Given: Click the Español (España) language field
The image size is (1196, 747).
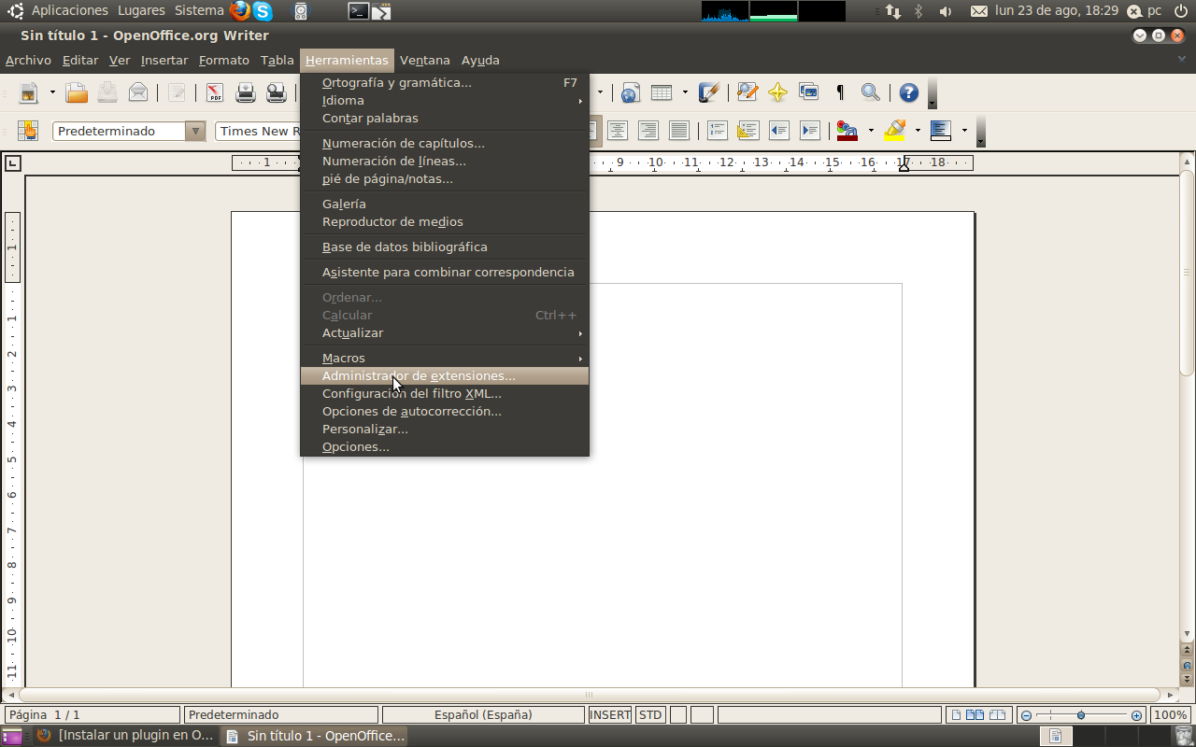Looking at the screenshot, I should (483, 715).
